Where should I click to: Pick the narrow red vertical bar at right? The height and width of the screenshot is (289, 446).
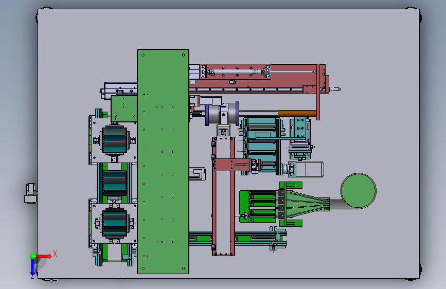(x=318, y=92)
